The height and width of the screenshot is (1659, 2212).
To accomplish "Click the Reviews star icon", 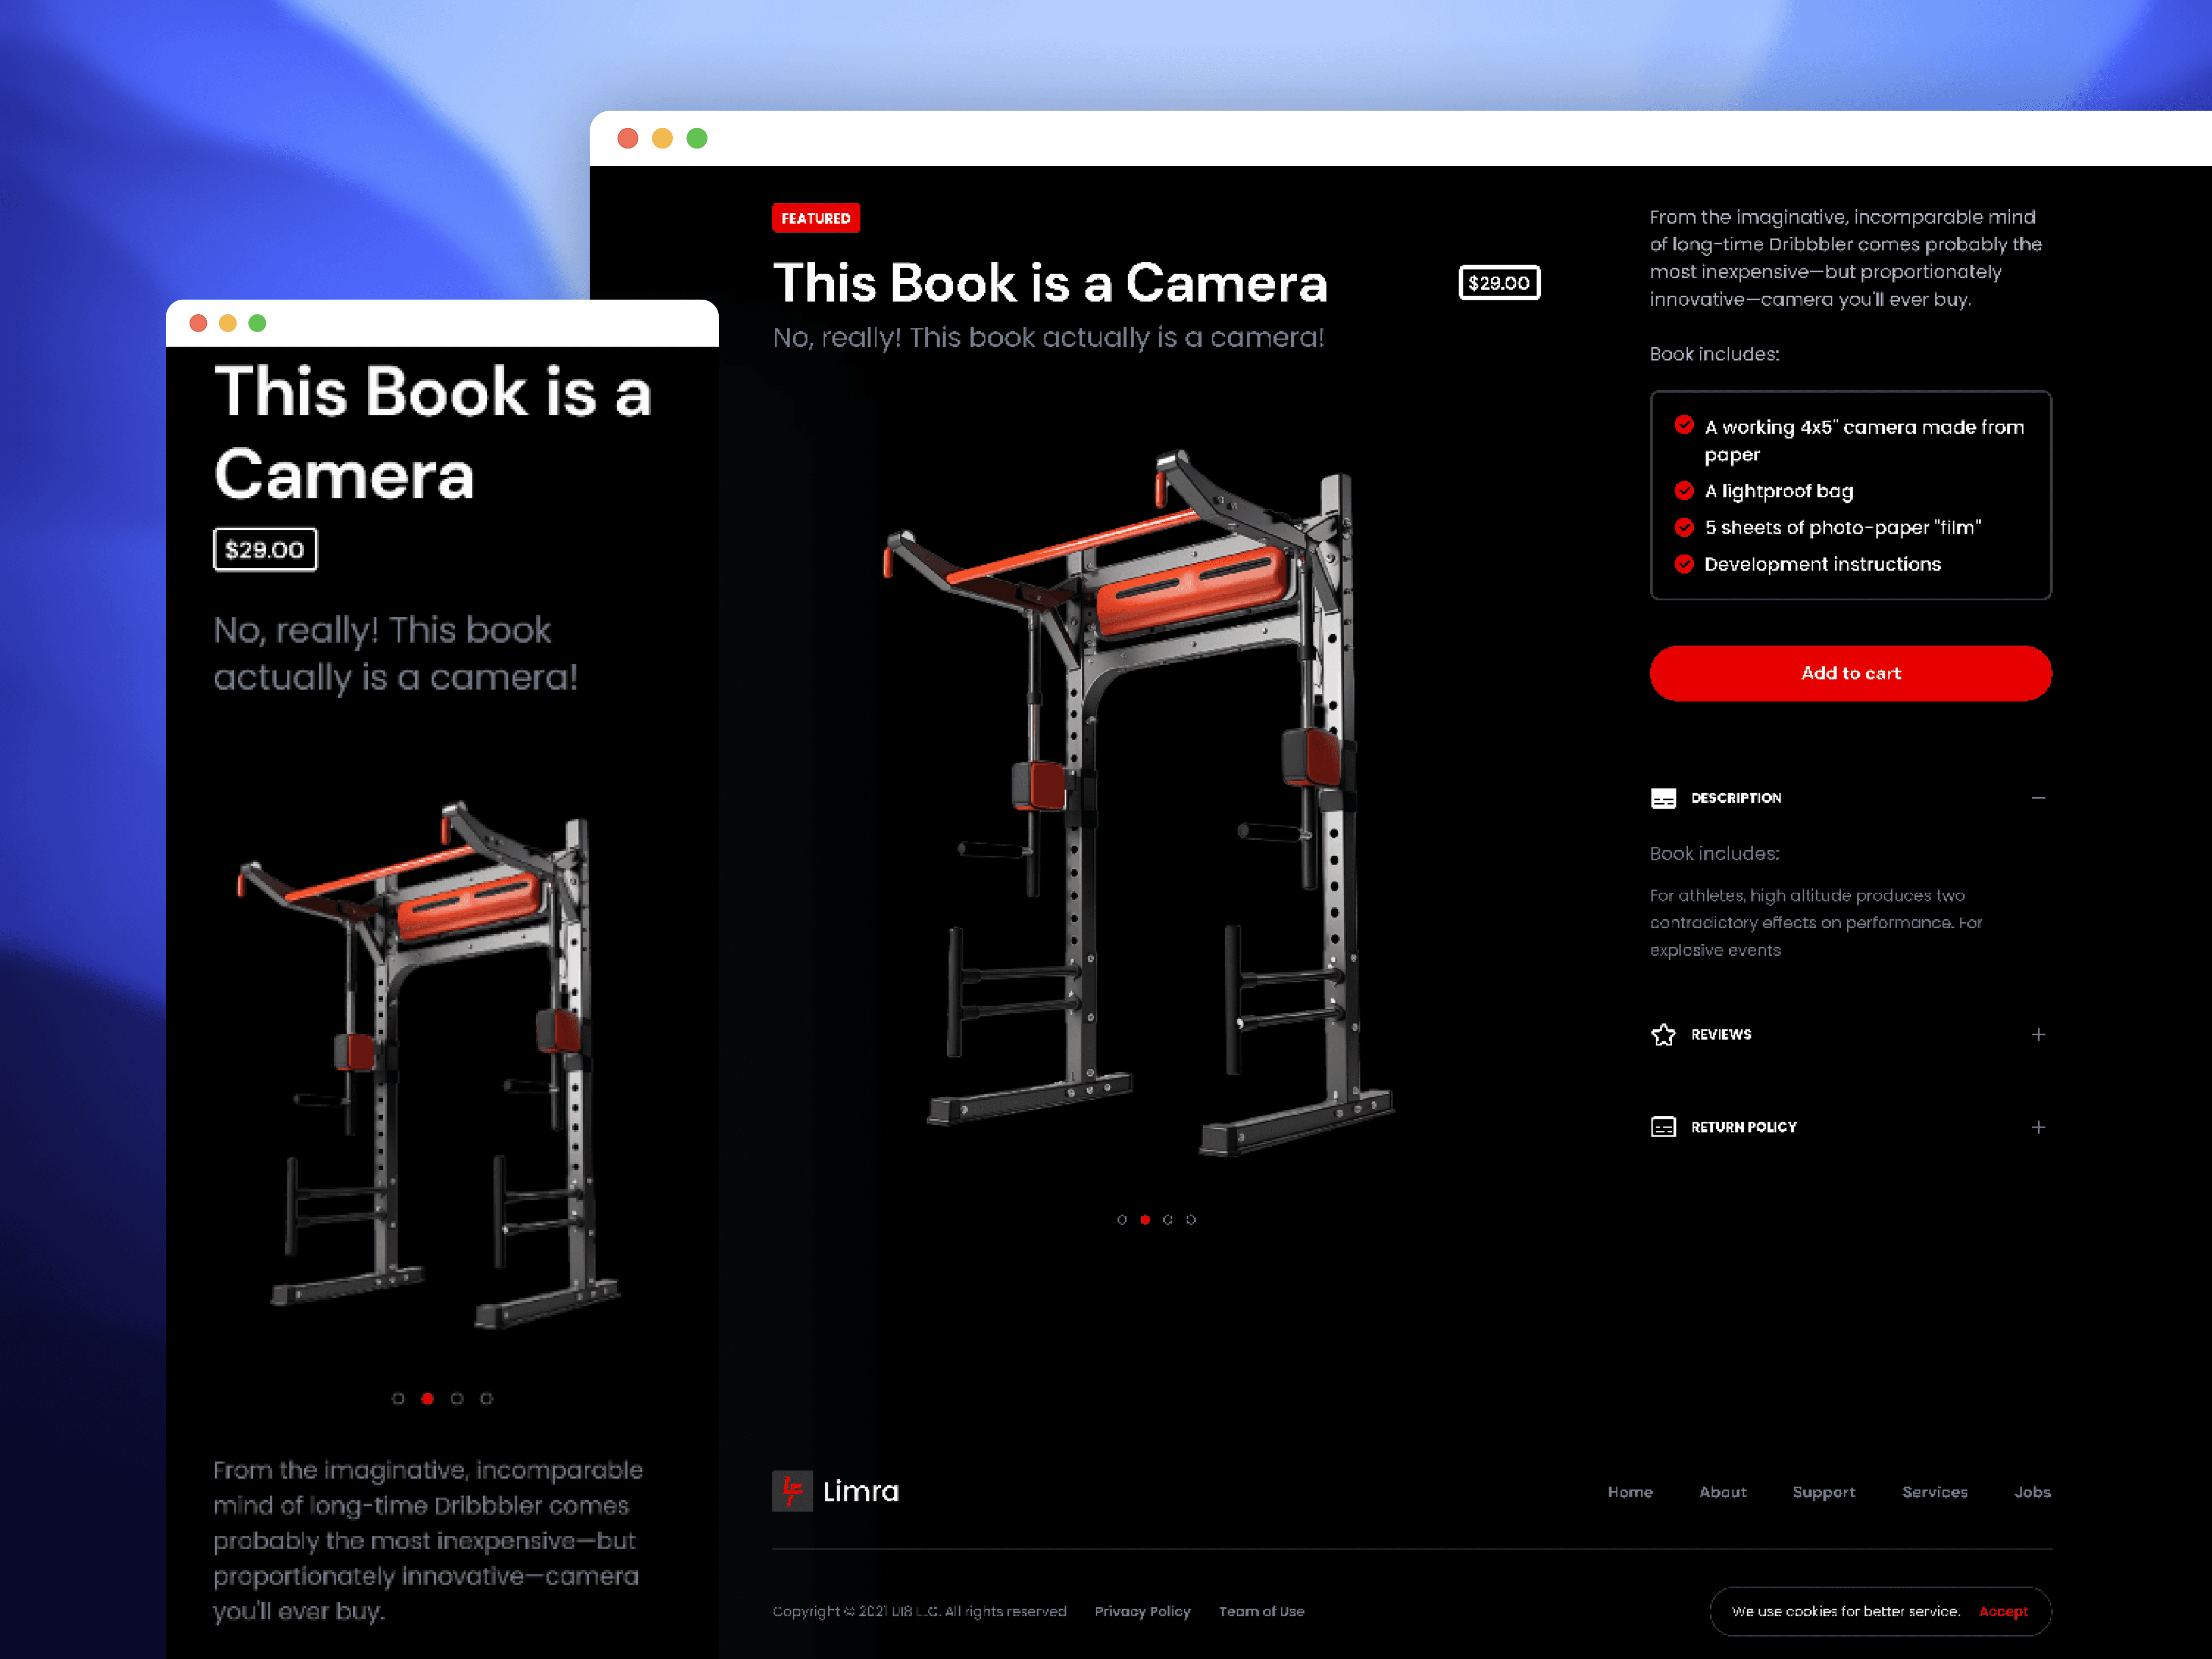I will [x=1663, y=1035].
